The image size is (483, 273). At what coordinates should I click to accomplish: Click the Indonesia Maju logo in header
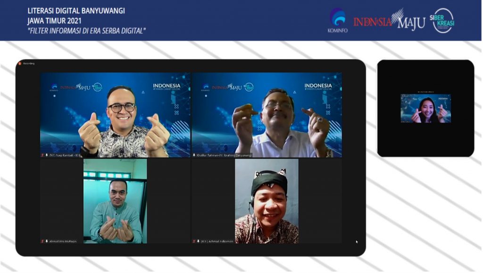coord(389,20)
